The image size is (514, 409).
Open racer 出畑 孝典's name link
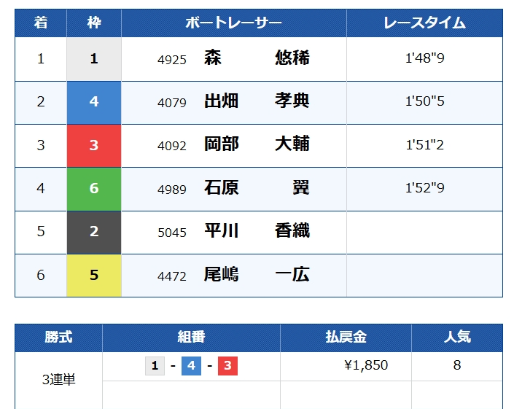coord(257,101)
